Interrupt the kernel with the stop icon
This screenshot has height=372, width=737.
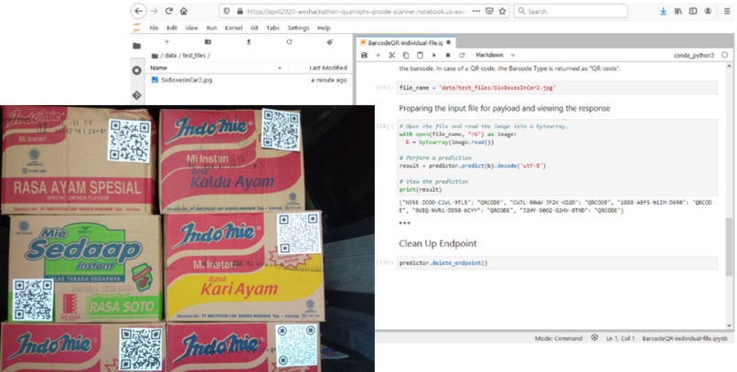(x=448, y=55)
